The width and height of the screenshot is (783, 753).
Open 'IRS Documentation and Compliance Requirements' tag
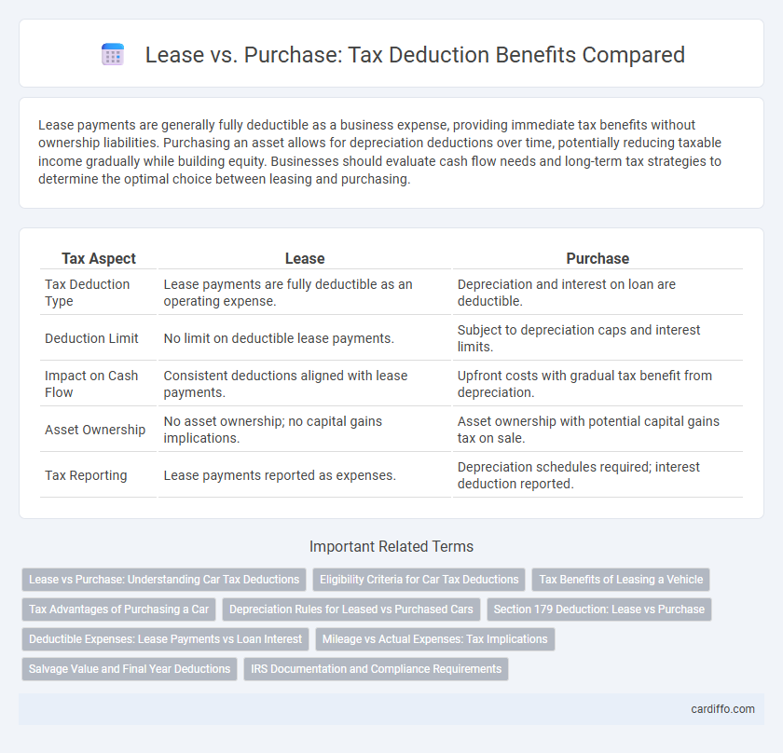tap(376, 668)
